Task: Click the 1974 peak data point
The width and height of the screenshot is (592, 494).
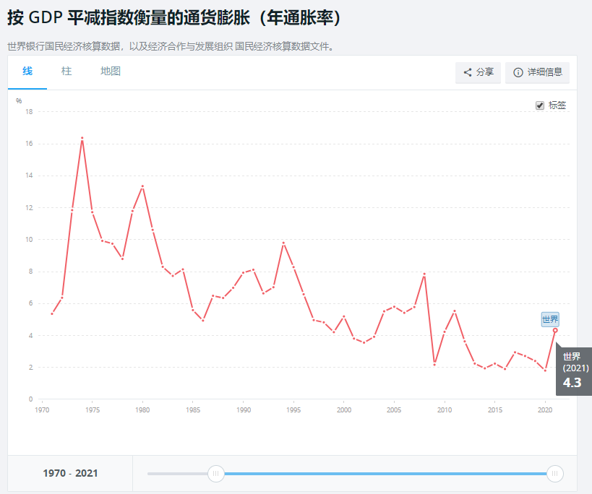Action: click(x=82, y=138)
